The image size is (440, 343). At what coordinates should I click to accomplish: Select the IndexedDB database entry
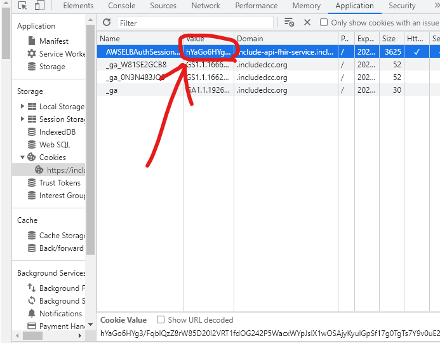pyautogui.click(x=52, y=132)
